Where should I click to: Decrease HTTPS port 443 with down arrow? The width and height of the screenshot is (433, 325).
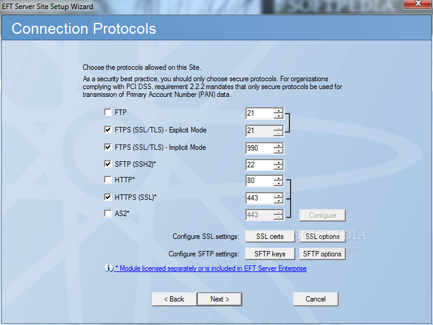278,201
